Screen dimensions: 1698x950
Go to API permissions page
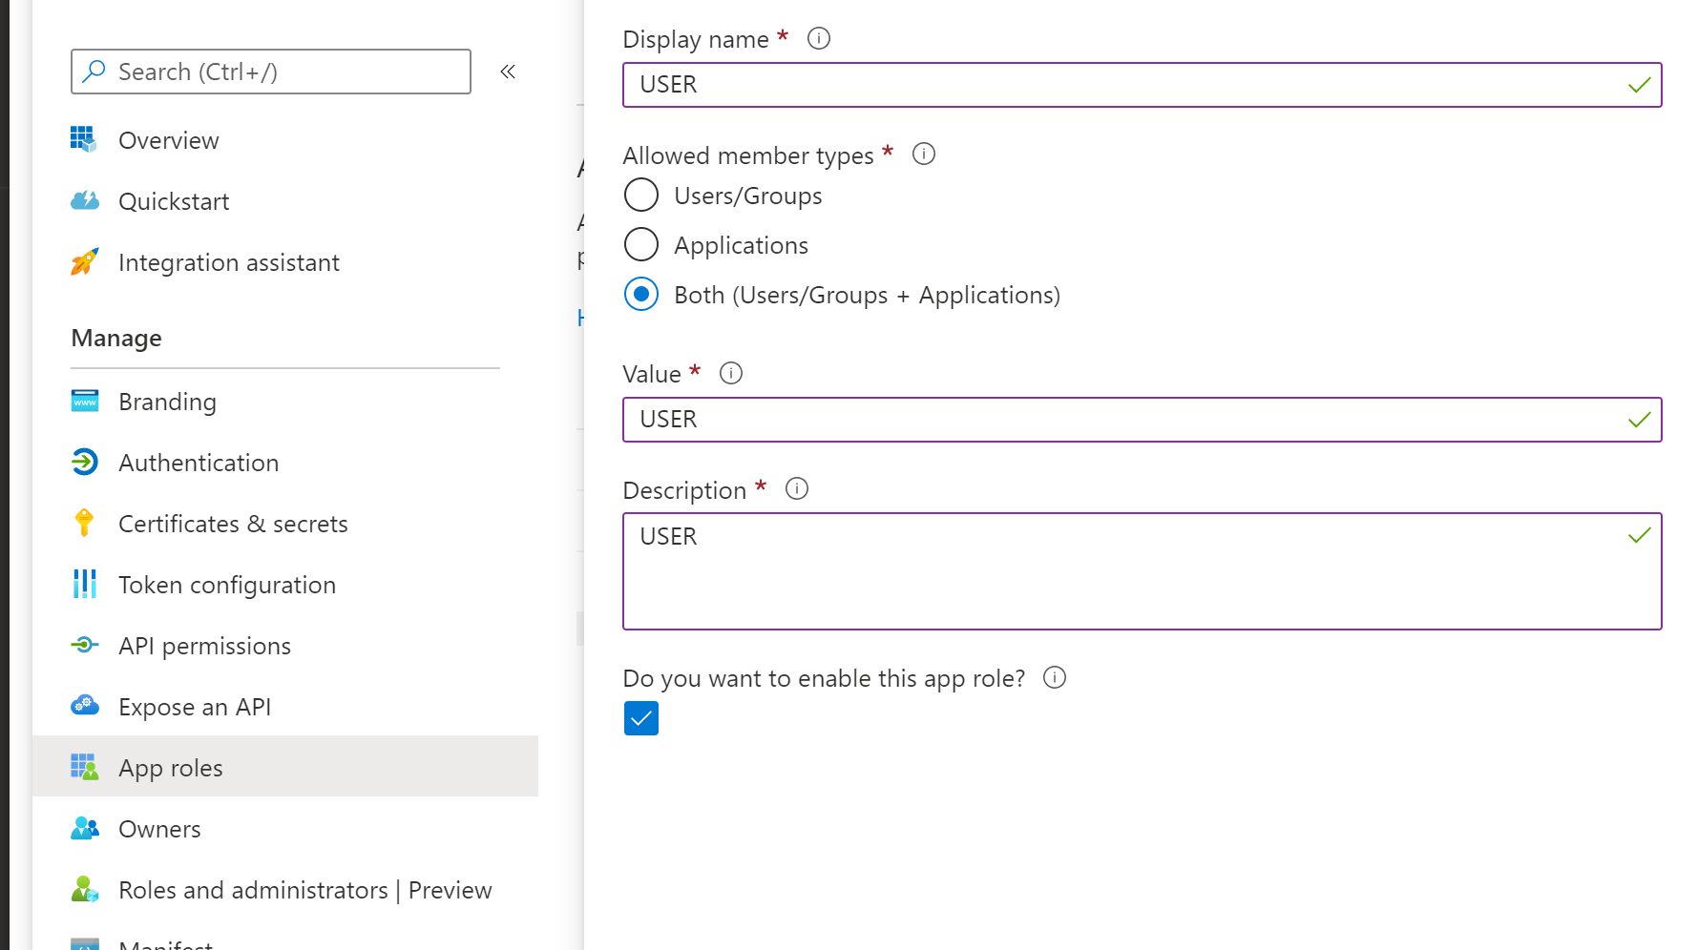coord(204,646)
